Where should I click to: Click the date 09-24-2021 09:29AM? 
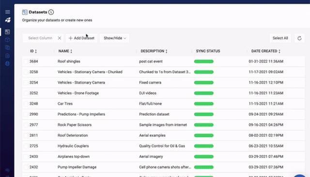coord(266,114)
